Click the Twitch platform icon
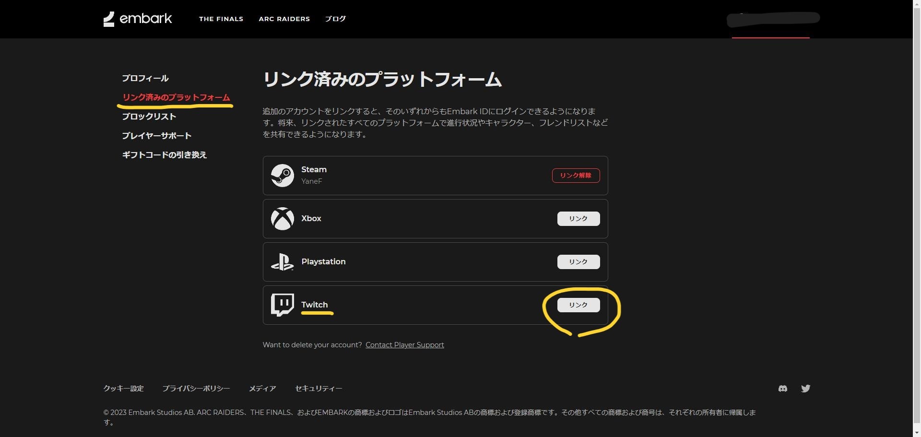 [x=283, y=305]
